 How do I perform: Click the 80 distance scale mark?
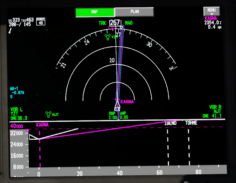click(x=198, y=172)
